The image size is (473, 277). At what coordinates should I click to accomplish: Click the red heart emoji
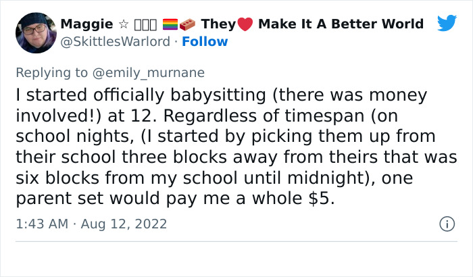pos(245,25)
